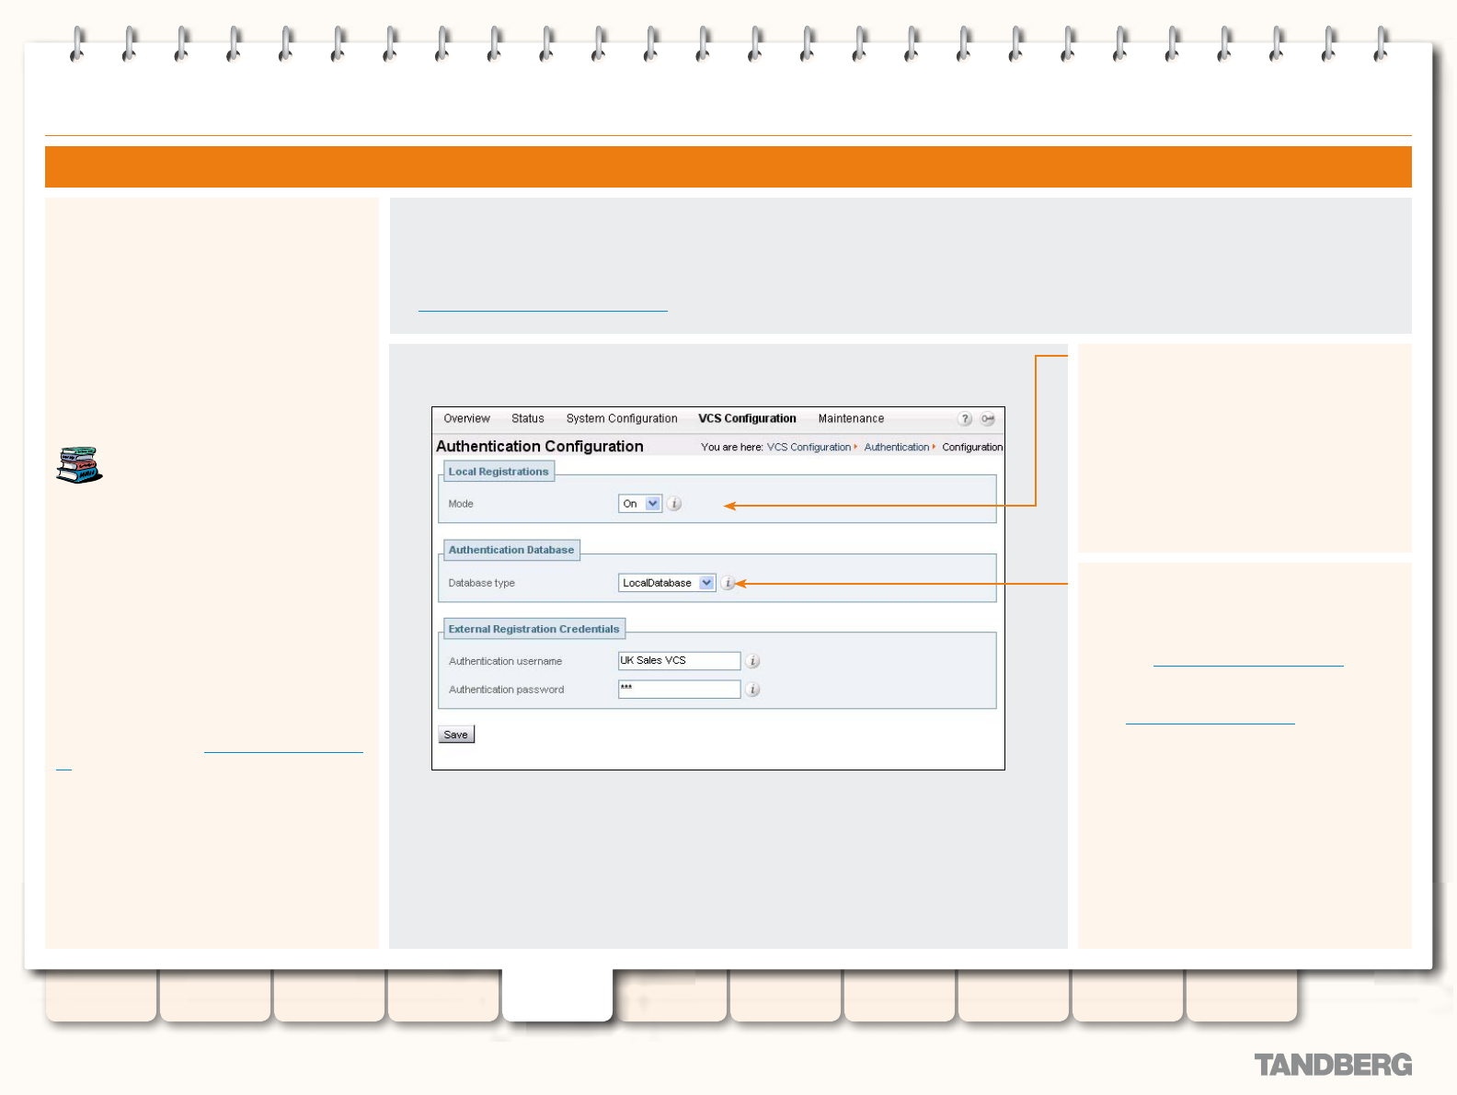Click the Authentication username label
Viewport: 1457px width, 1095px height.
point(505,661)
